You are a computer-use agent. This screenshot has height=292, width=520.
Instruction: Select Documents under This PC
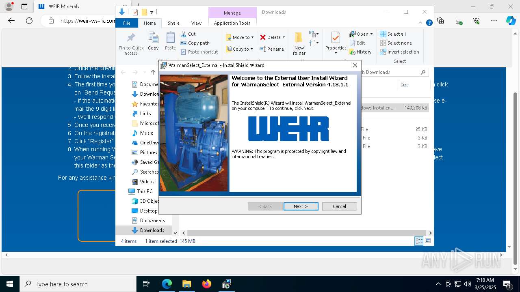click(x=148, y=221)
